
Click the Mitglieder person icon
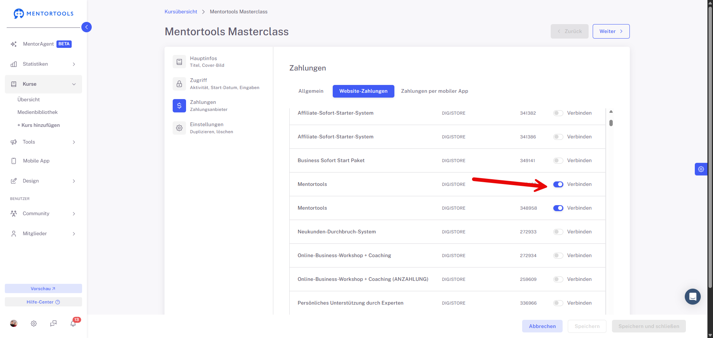coord(14,234)
